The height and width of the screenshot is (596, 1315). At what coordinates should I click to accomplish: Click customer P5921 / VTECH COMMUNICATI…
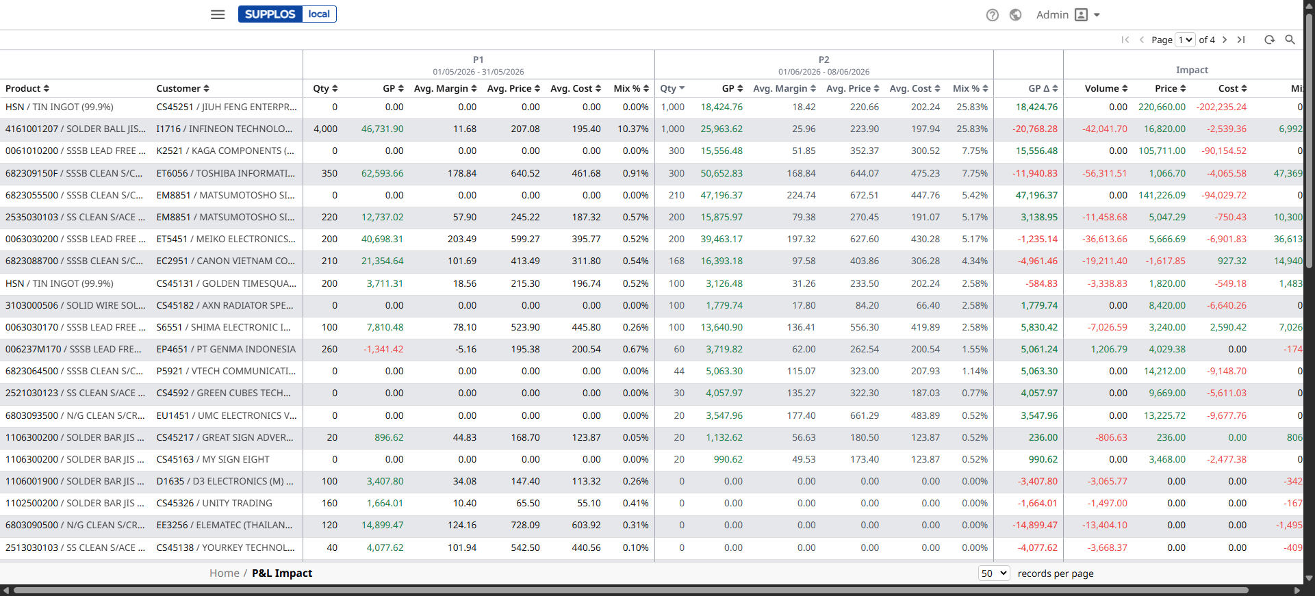226,371
